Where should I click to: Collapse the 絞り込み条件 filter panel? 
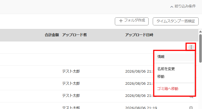click(183, 6)
